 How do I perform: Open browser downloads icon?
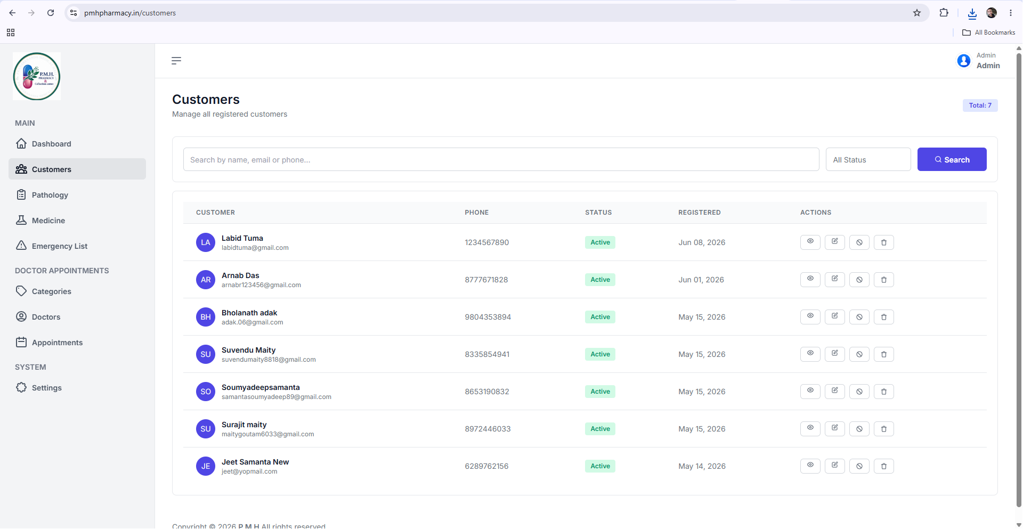tap(972, 13)
